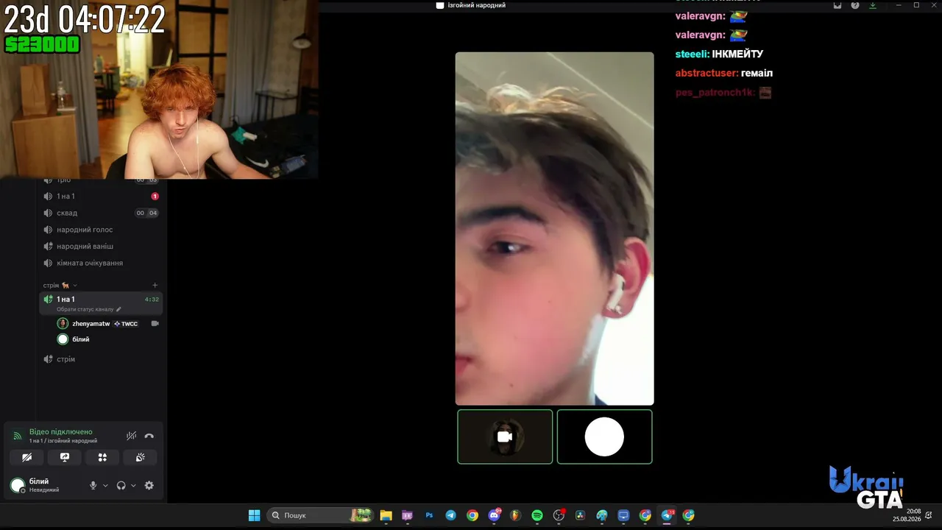The width and height of the screenshot is (942, 530).
Task: Join the 'сквад' voice channel
Action: click(101, 213)
